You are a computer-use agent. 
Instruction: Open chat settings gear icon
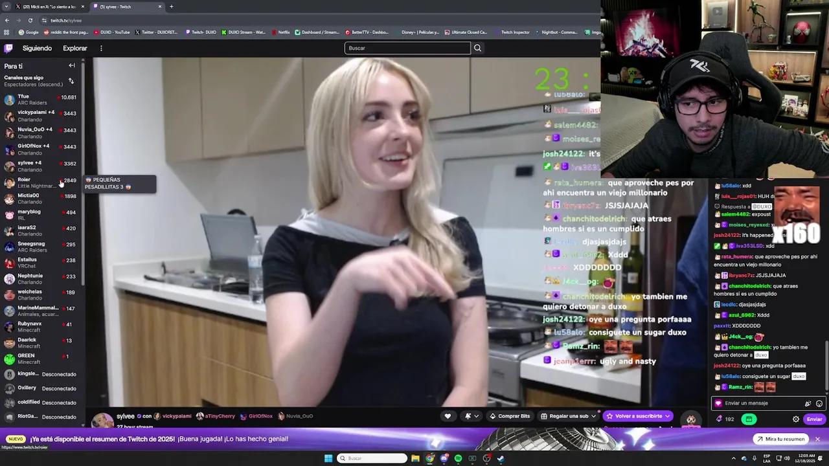(x=796, y=419)
